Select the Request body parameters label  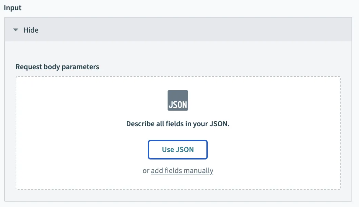coord(57,67)
